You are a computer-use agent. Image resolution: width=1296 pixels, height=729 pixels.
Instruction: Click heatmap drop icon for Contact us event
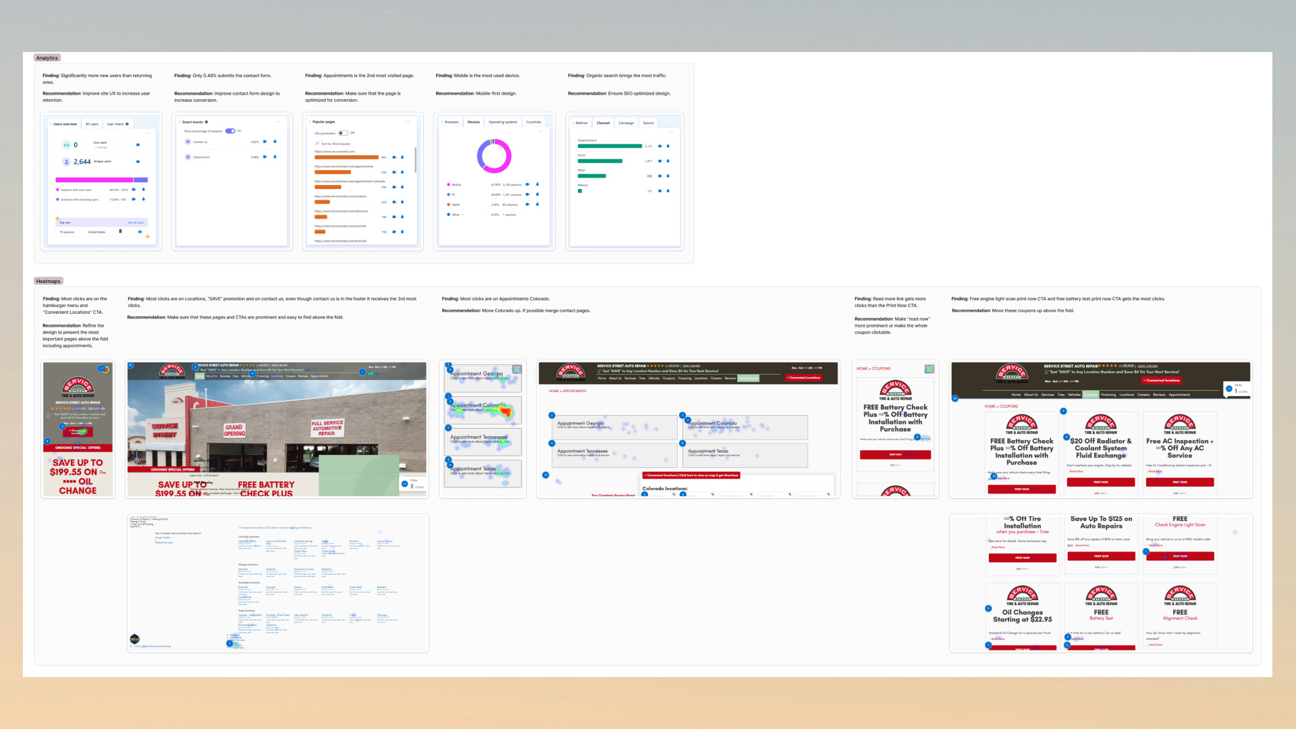click(x=275, y=142)
